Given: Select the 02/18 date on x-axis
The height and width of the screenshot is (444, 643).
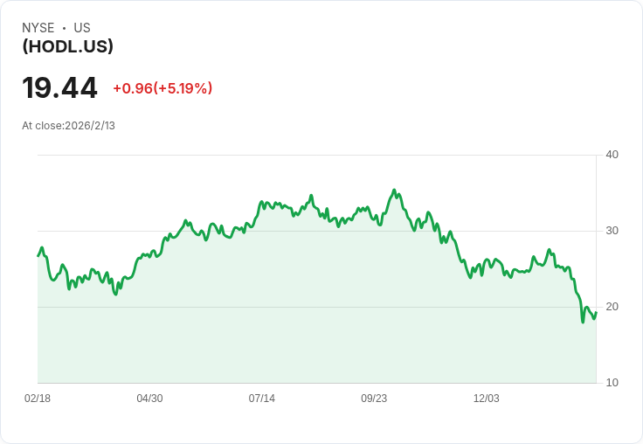Looking at the screenshot, I should (x=38, y=399).
